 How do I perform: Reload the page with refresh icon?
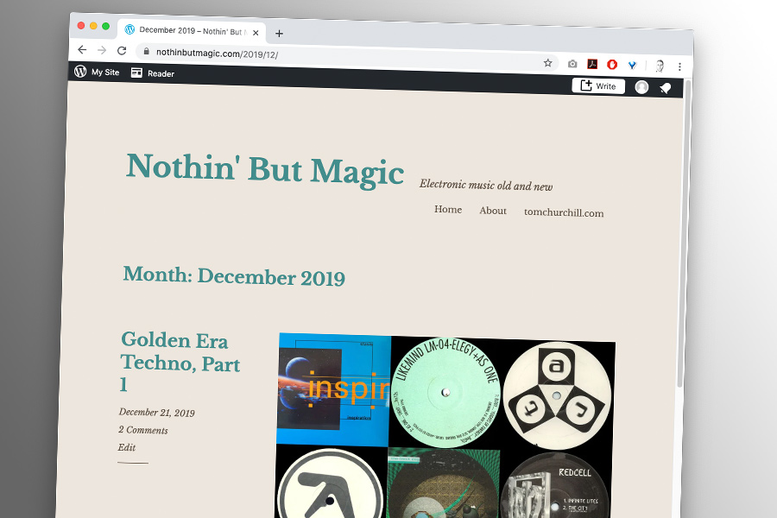click(x=122, y=51)
